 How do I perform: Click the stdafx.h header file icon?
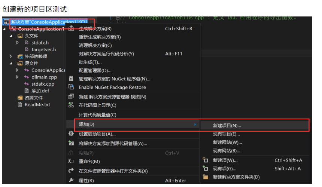click(x=27, y=42)
